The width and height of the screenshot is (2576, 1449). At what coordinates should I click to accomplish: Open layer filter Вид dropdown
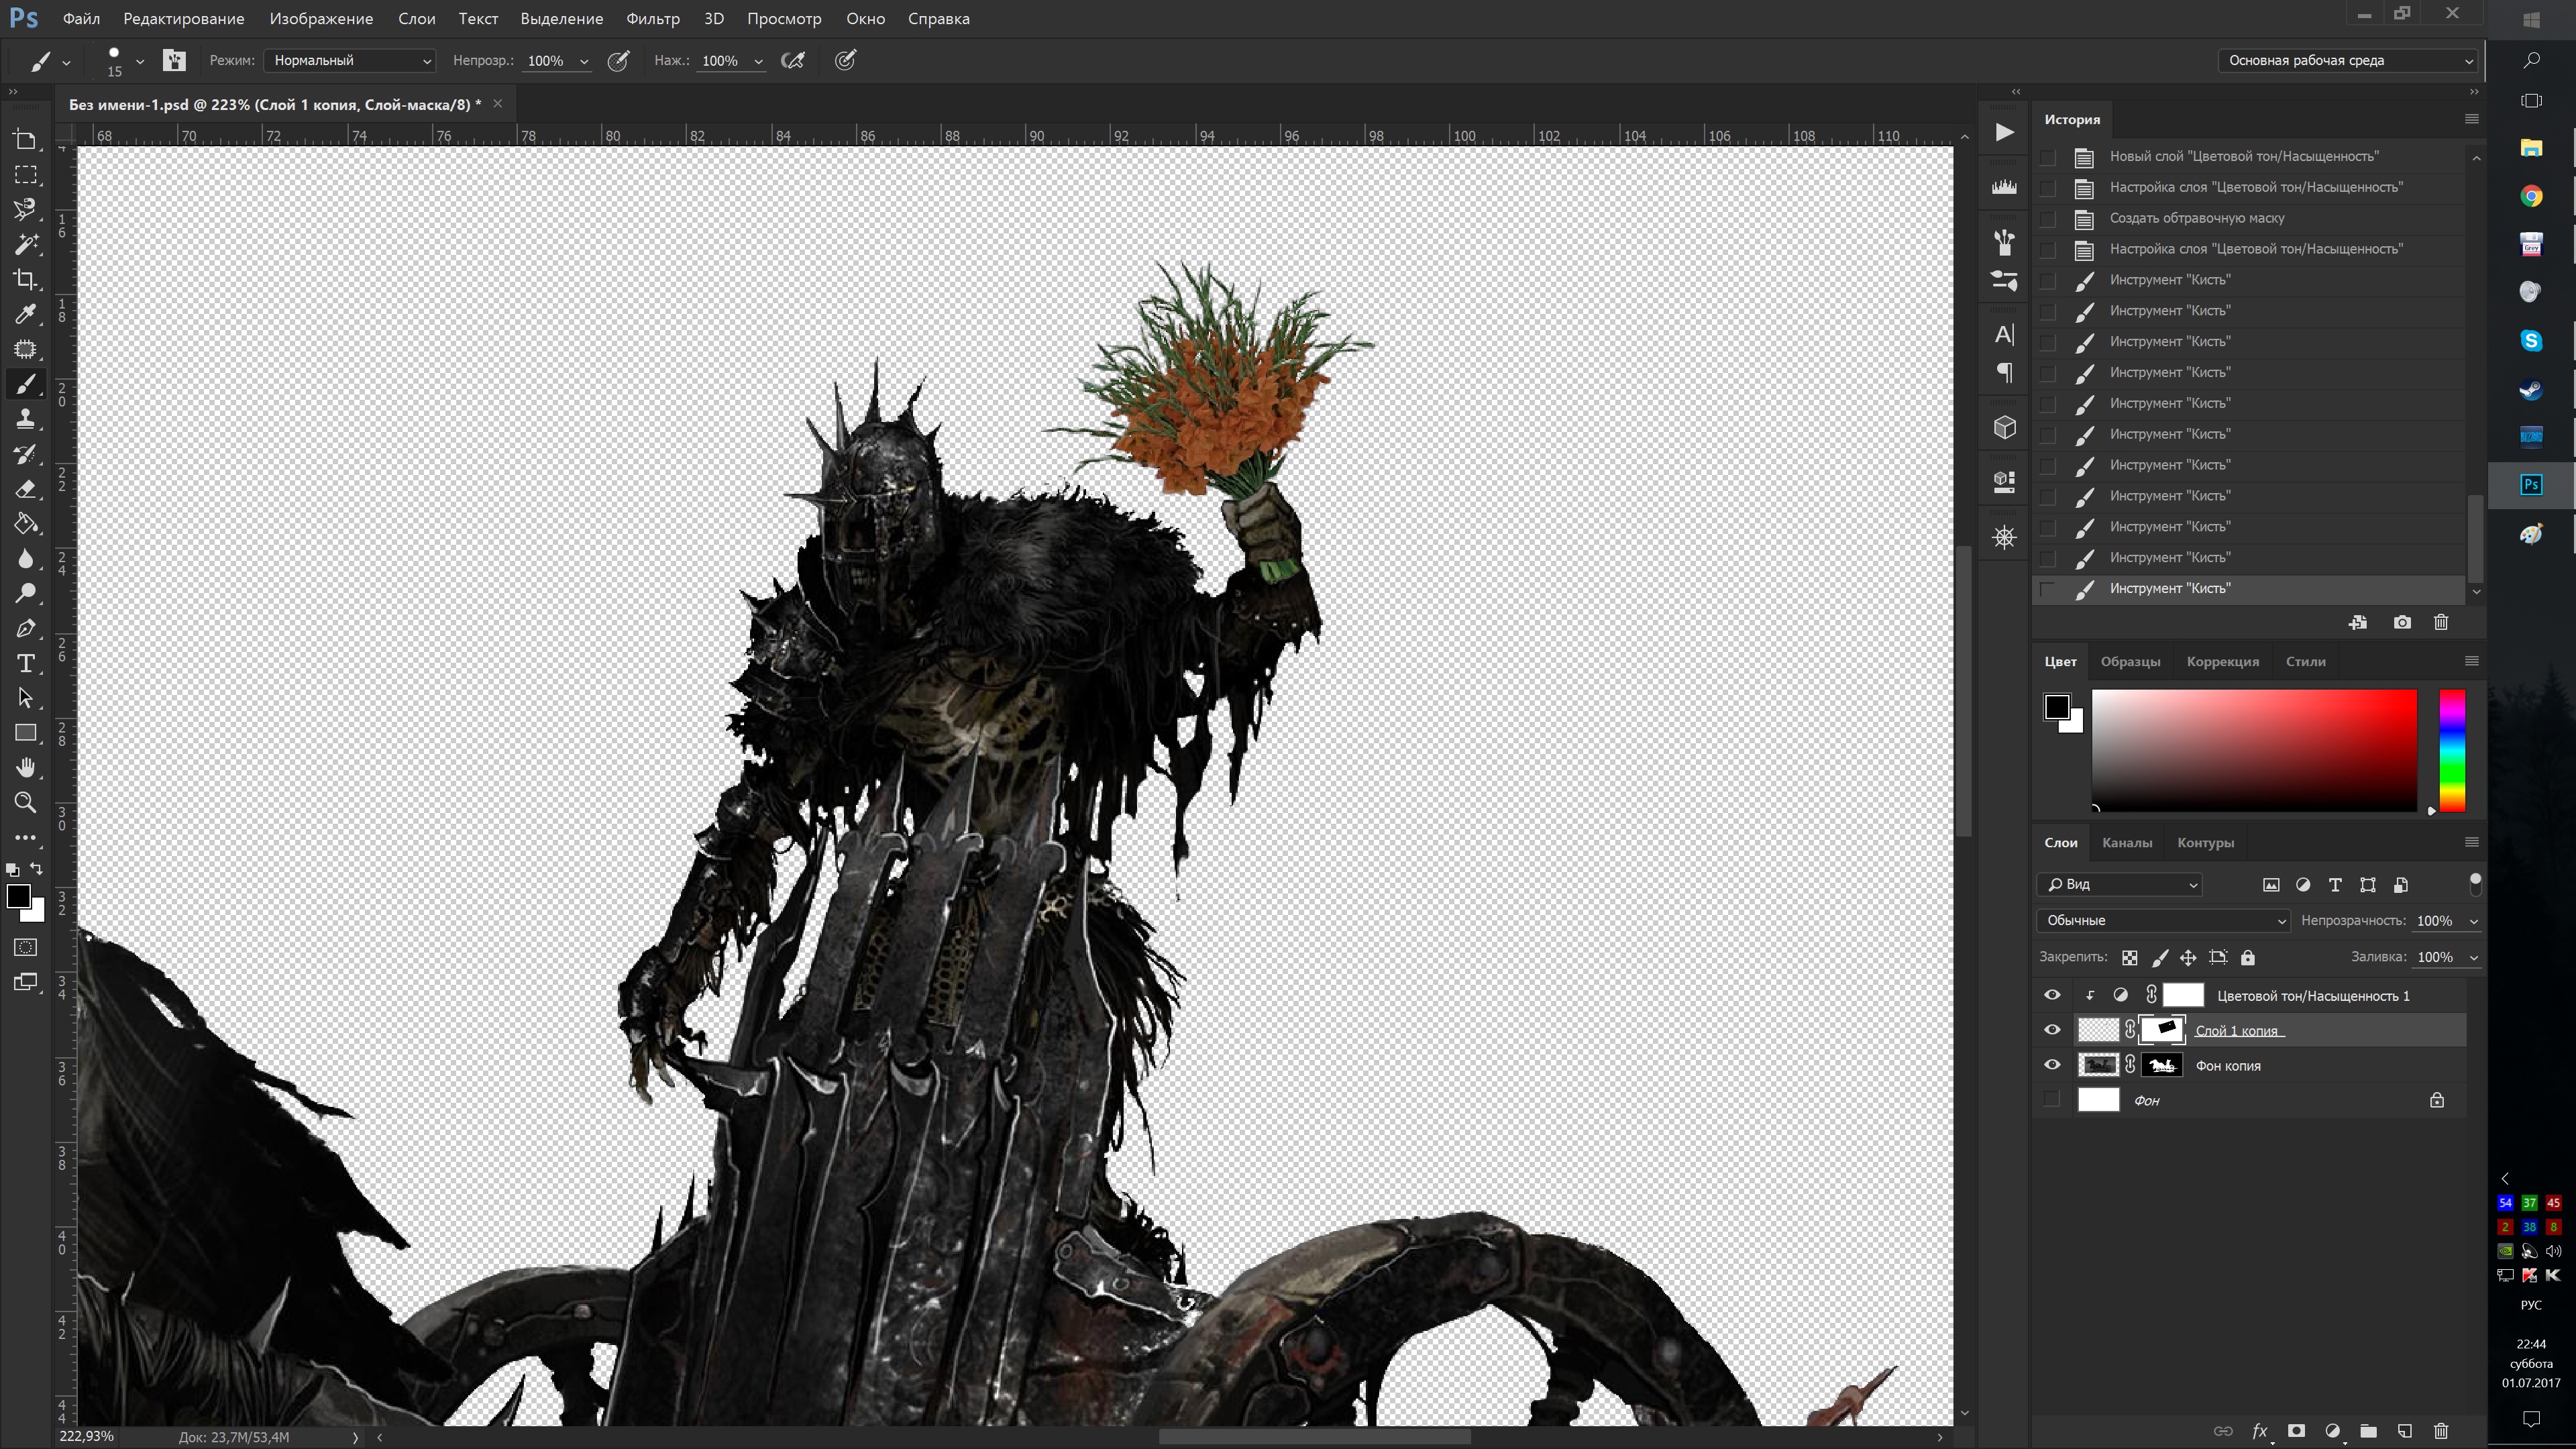point(2119,884)
